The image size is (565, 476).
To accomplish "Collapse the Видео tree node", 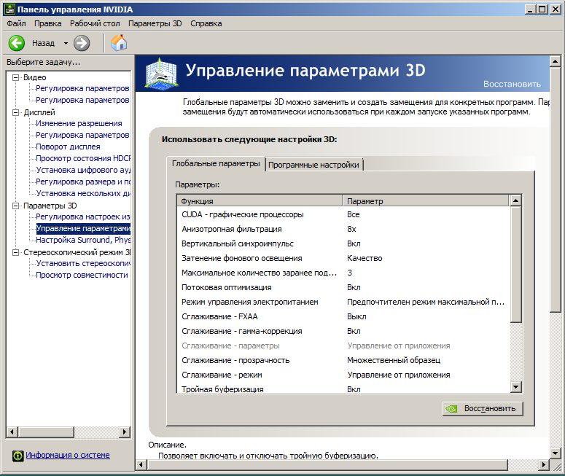I will pos(15,77).
